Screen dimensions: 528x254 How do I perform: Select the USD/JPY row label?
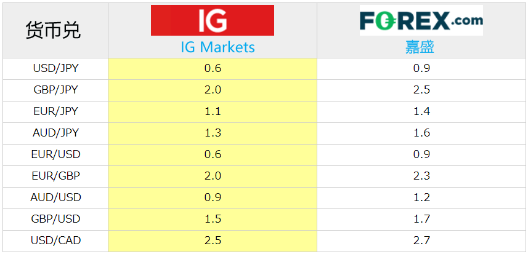tap(55, 68)
